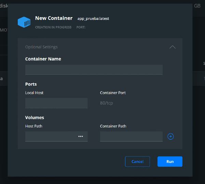Screen dimensions: 205x184
Task: Click into the Container Path field
Action: pos(131,136)
